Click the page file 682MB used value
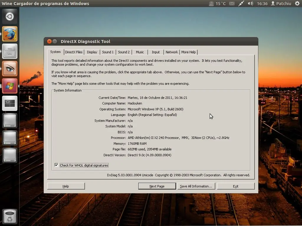The width and height of the screenshot is (302, 226). pos(150,149)
